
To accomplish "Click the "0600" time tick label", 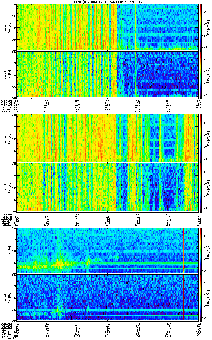I will [x=16, y=336].
